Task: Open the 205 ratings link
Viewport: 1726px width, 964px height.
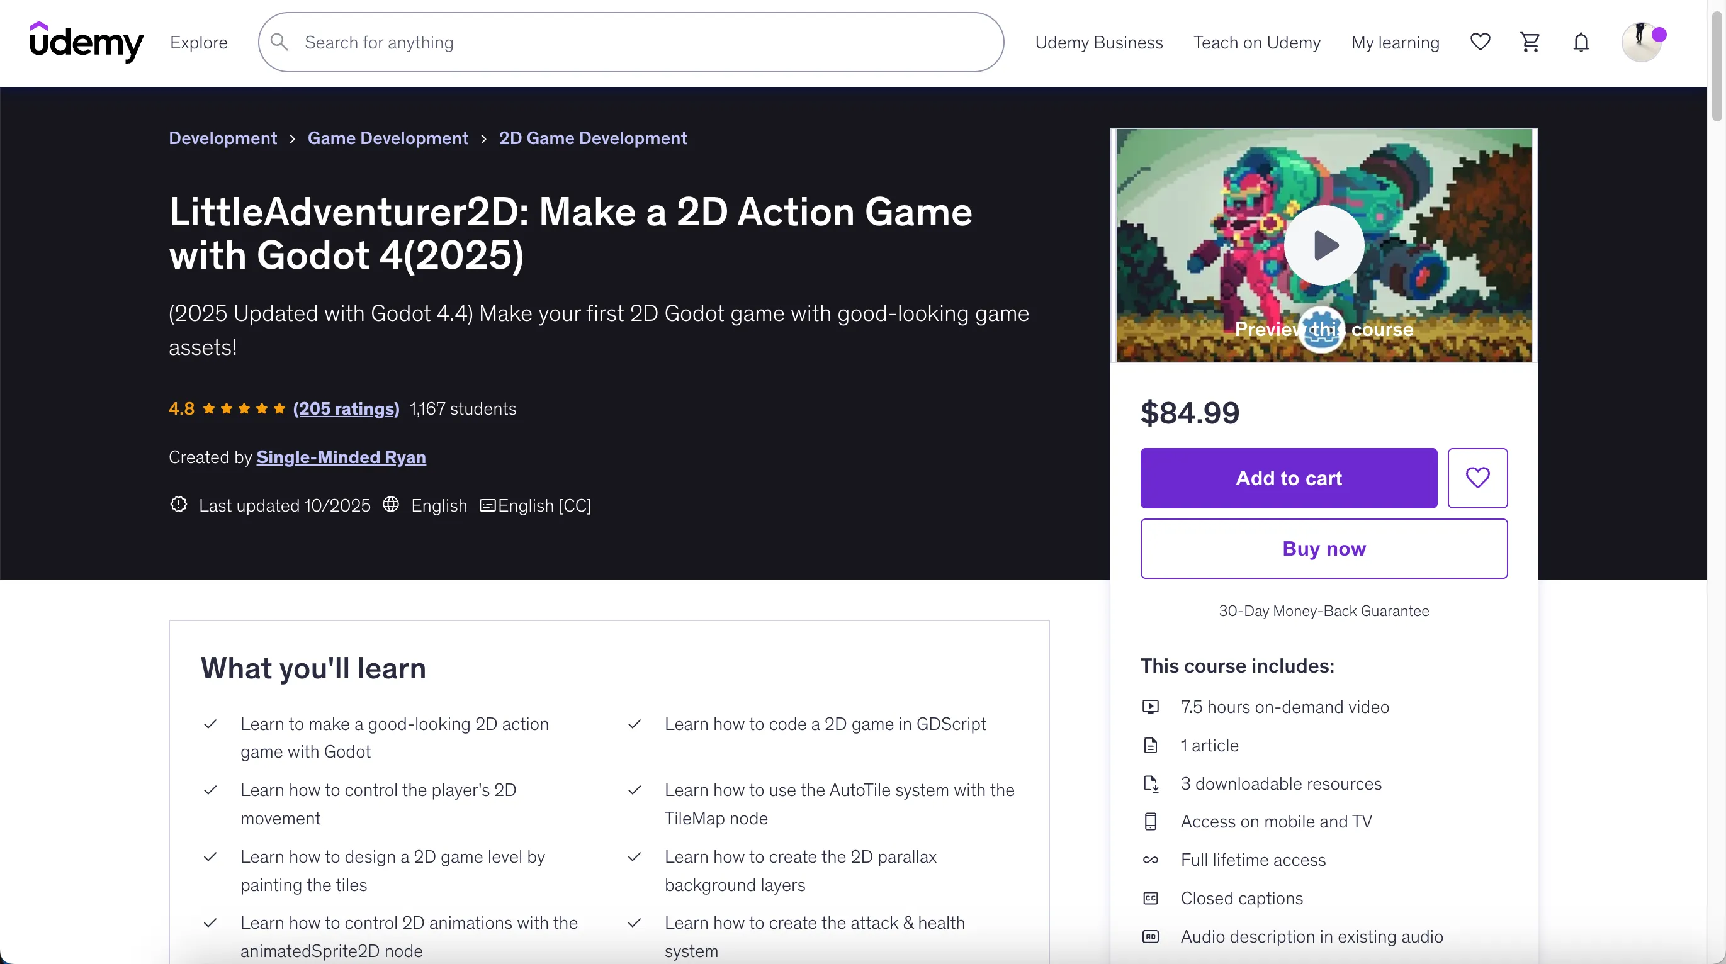Action: click(x=346, y=408)
